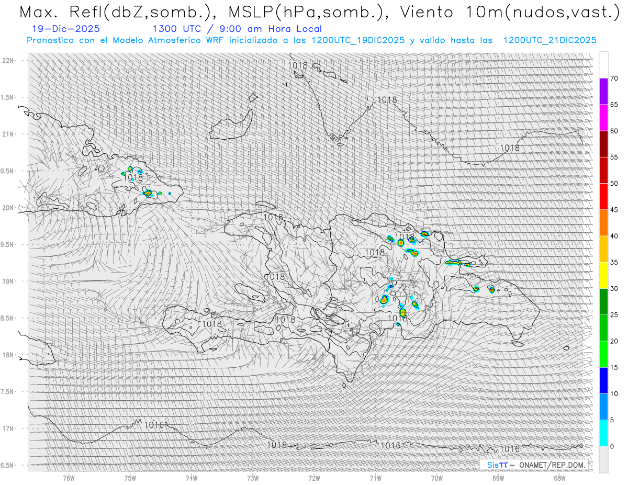Viewport: 628px width, 485px height.
Task: Click the colorbar tick label 50
Action: tap(614, 184)
